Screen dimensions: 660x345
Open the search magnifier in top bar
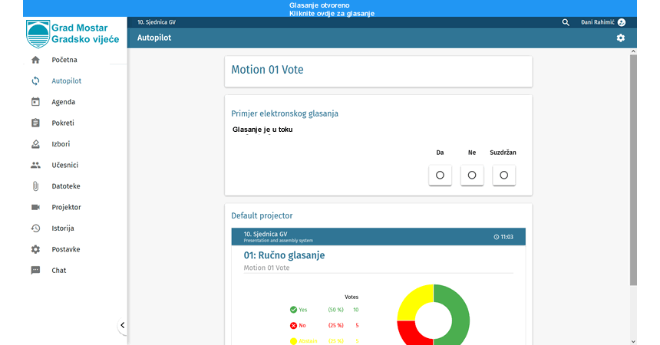point(566,23)
